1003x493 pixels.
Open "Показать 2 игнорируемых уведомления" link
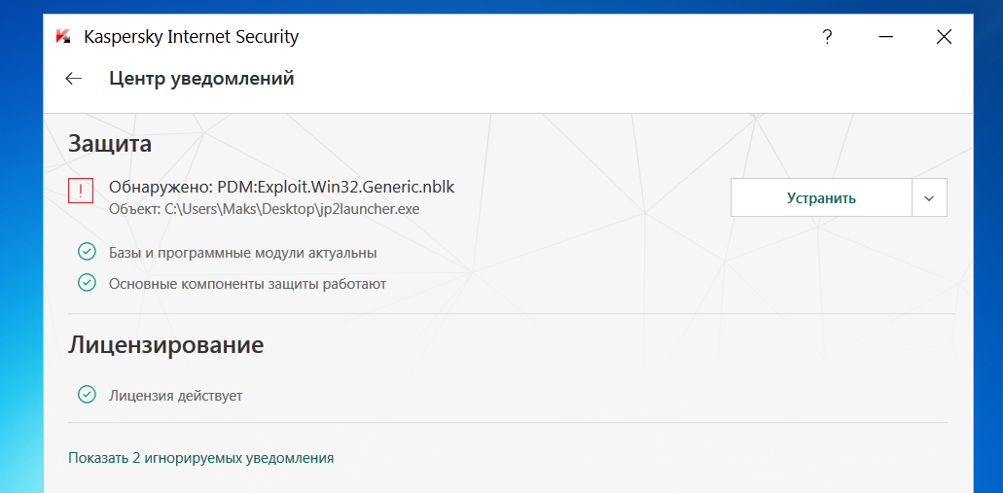(x=200, y=457)
